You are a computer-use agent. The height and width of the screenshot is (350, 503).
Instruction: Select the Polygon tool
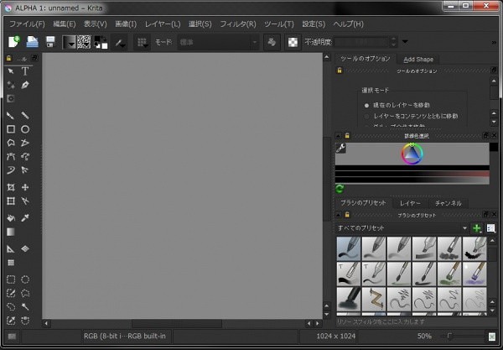11,143
